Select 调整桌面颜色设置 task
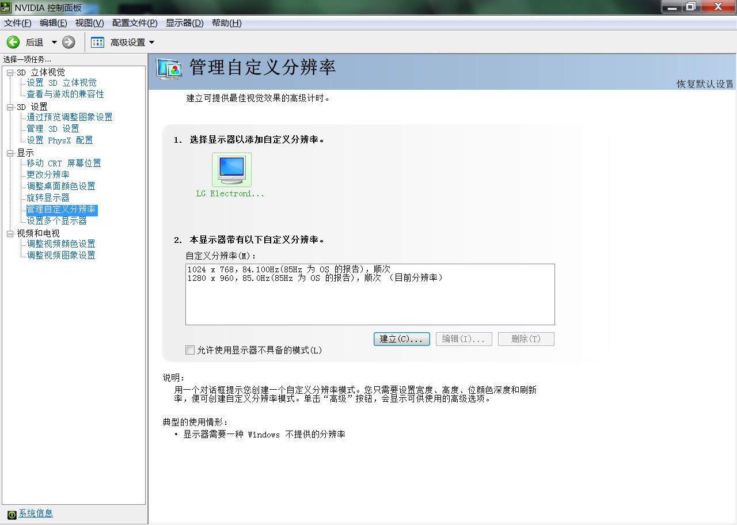Image resolution: width=737 pixels, height=525 pixels. tap(61, 187)
